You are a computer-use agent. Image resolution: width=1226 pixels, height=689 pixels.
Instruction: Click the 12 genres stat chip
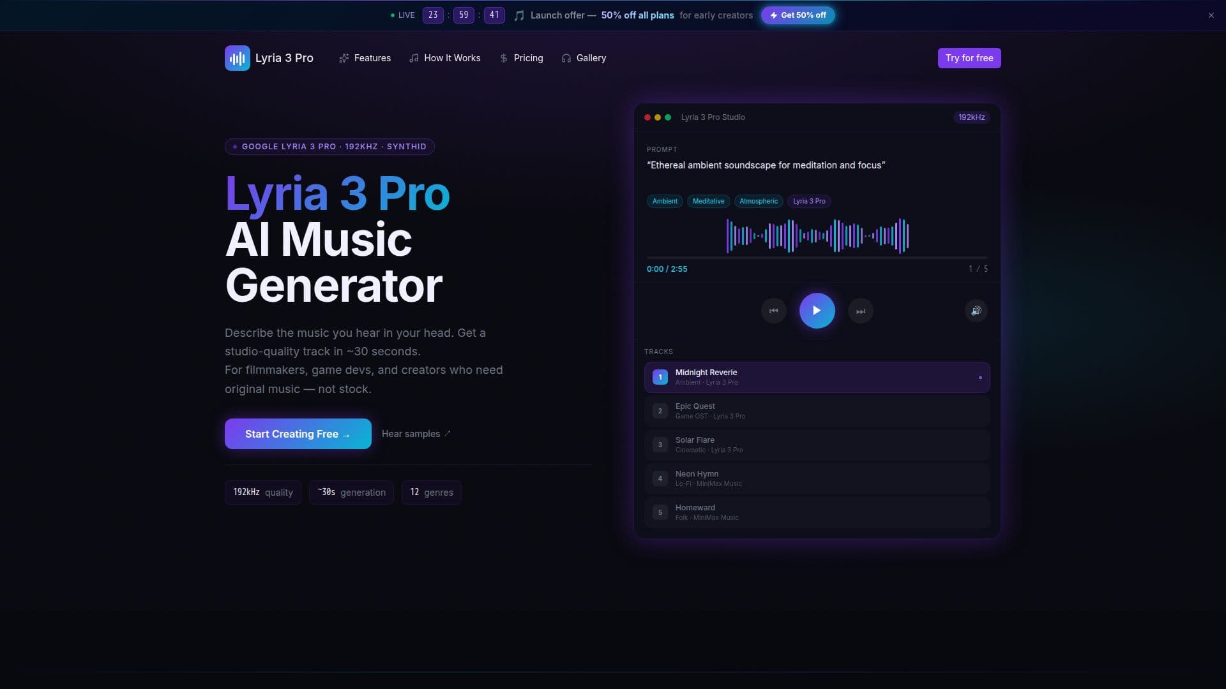432,493
